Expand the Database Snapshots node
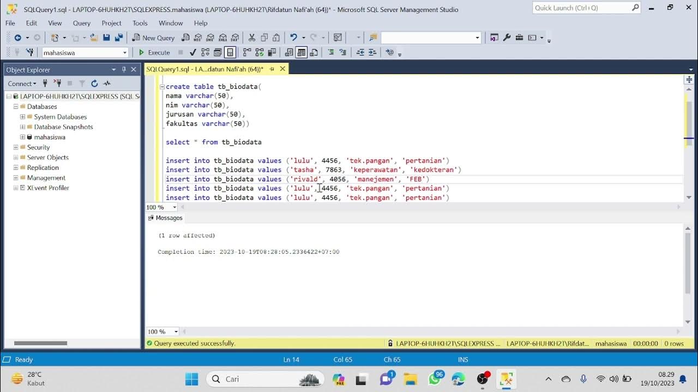Image resolution: width=698 pixels, height=392 pixels. (x=22, y=127)
